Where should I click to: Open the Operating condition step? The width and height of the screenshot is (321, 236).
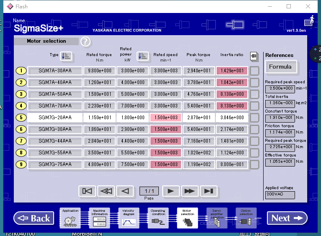click(x=158, y=218)
